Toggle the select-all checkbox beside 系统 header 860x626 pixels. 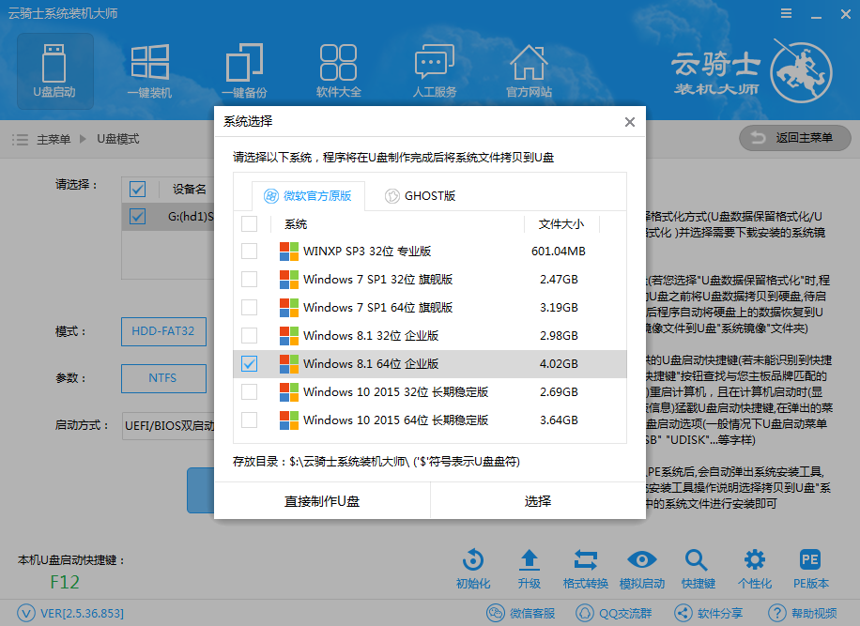(249, 223)
